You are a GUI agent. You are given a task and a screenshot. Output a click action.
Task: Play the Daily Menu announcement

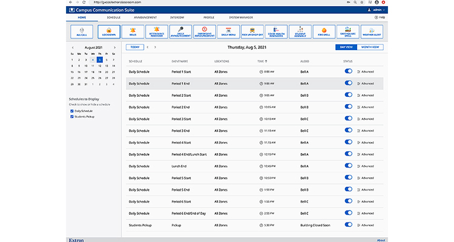(228, 31)
